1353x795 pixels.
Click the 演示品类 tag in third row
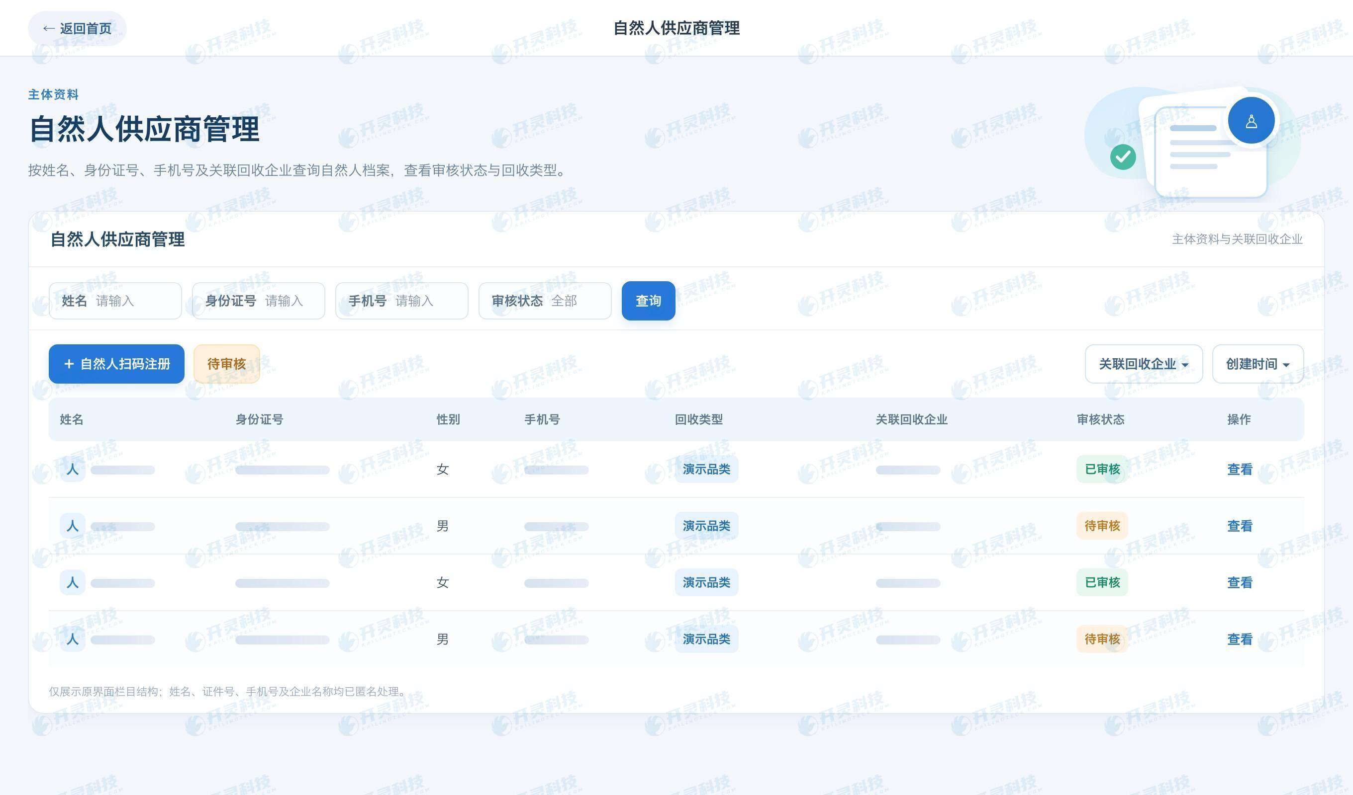coord(706,582)
